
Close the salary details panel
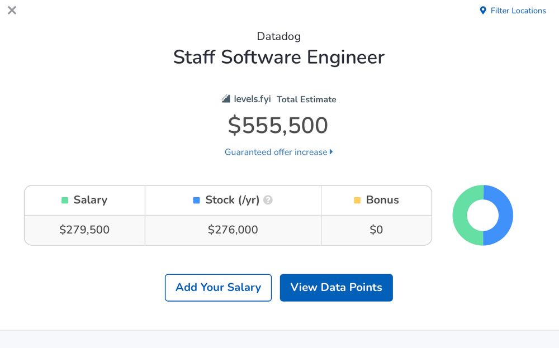click(12, 10)
